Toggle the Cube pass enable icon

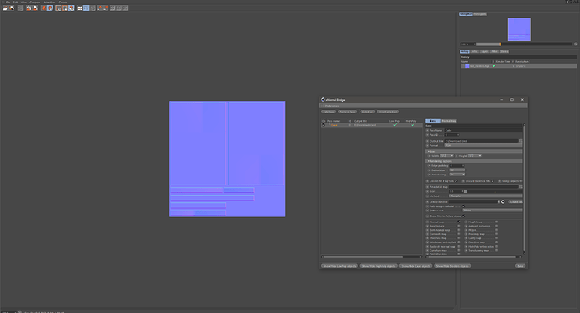[324, 125]
